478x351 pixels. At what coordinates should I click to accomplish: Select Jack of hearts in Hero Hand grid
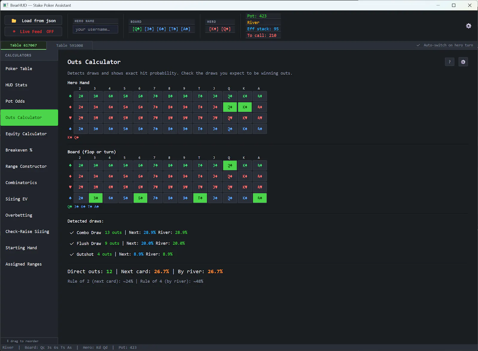click(215, 118)
